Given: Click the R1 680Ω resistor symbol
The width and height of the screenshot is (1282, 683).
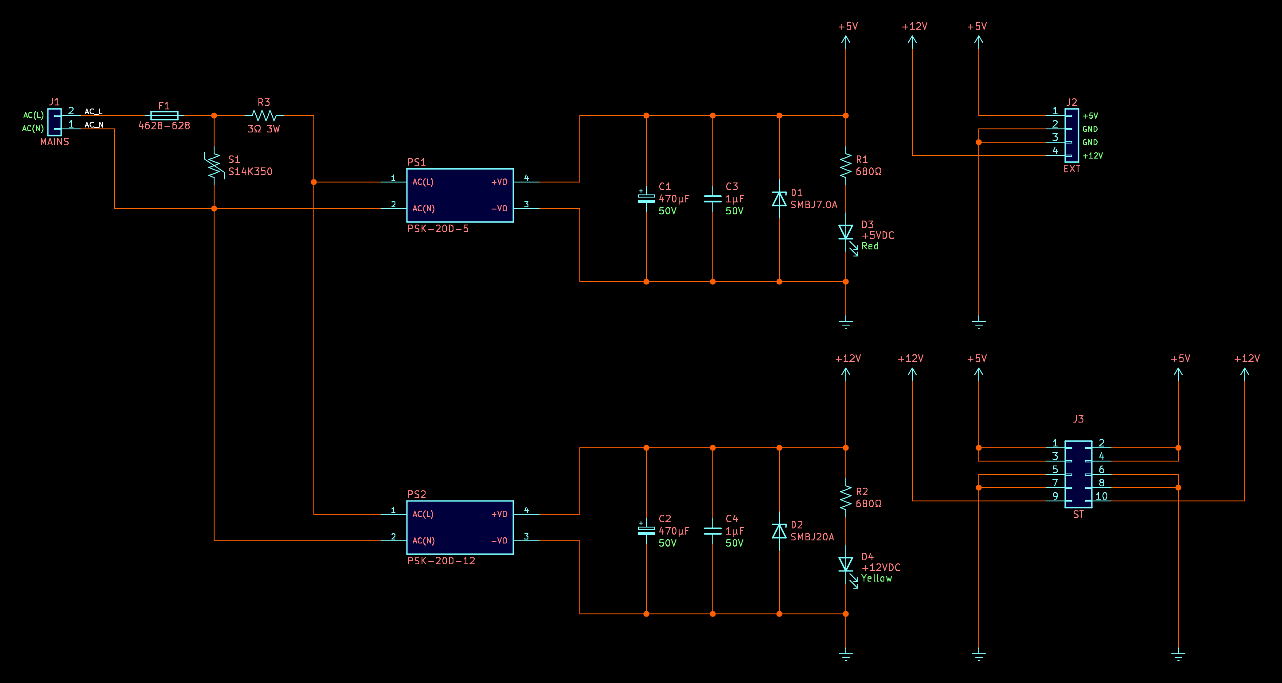Looking at the screenshot, I should click(845, 165).
